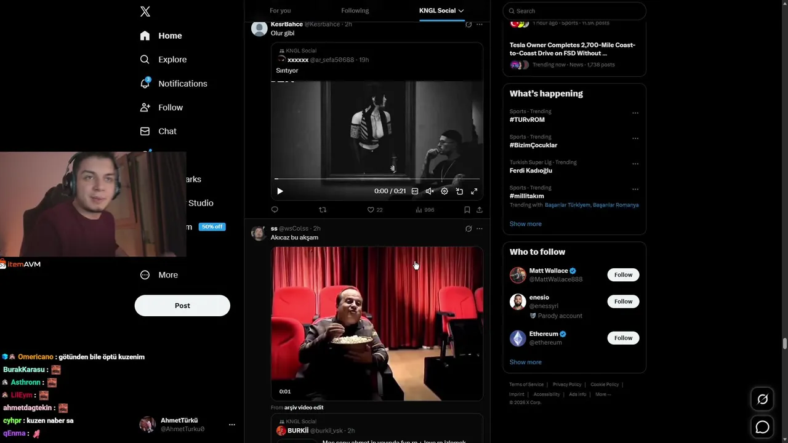Show more under Who to follow
Viewport: 788px width, 443px height.
(526, 362)
